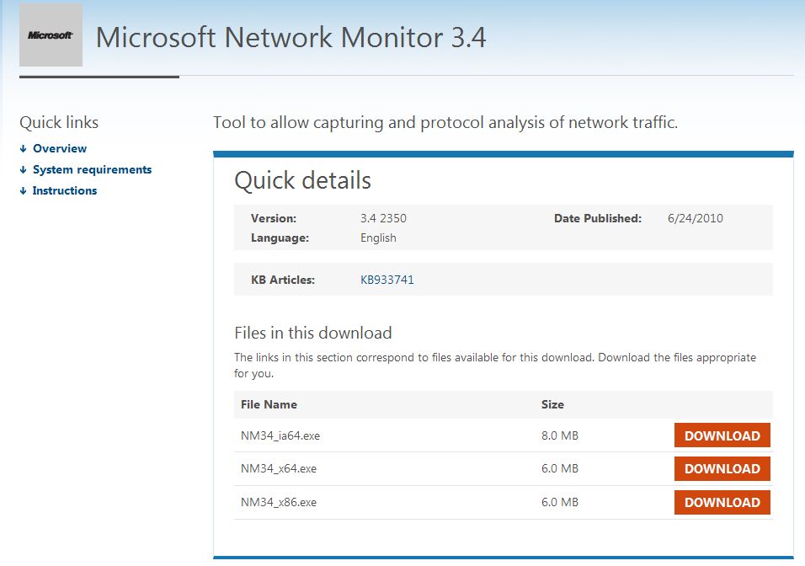
Task: Click the down arrow beside System requirements
Action: [x=23, y=170]
